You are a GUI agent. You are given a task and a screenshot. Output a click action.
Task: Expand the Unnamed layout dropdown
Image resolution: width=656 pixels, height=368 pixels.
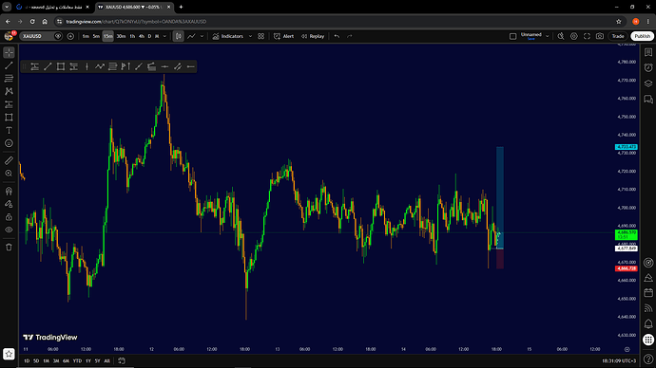[x=547, y=36]
